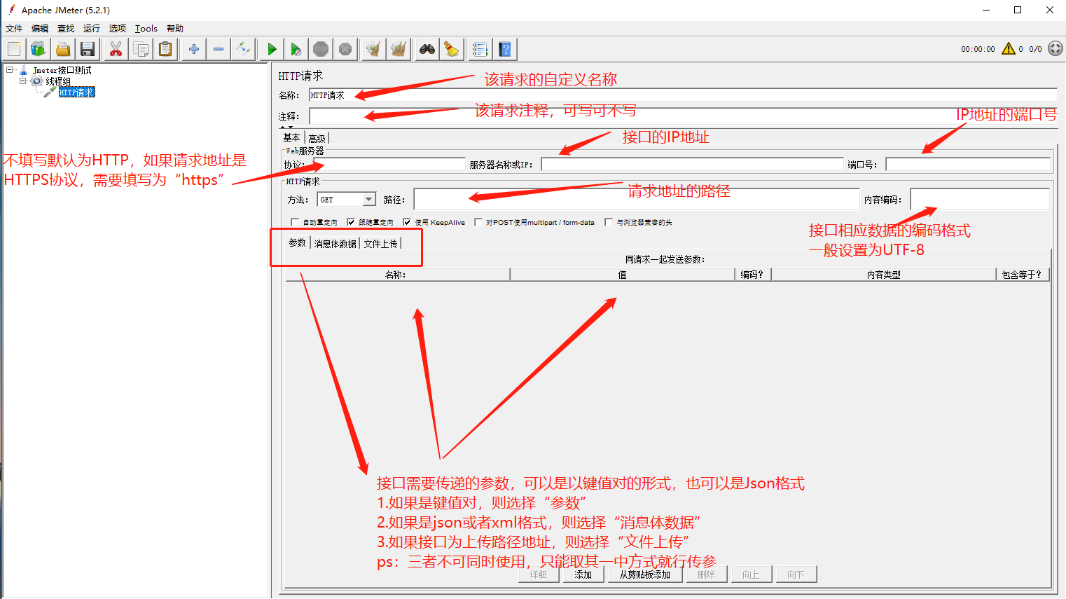
Task: Collapse the 线程组 tree node
Action: 22,81
